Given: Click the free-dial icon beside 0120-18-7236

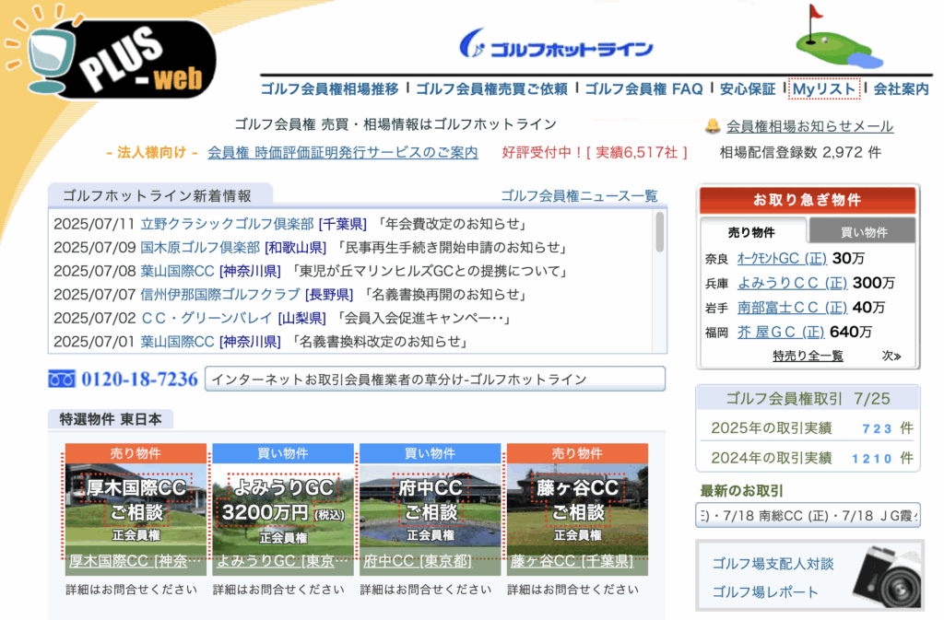Looking at the screenshot, I should 62,379.
